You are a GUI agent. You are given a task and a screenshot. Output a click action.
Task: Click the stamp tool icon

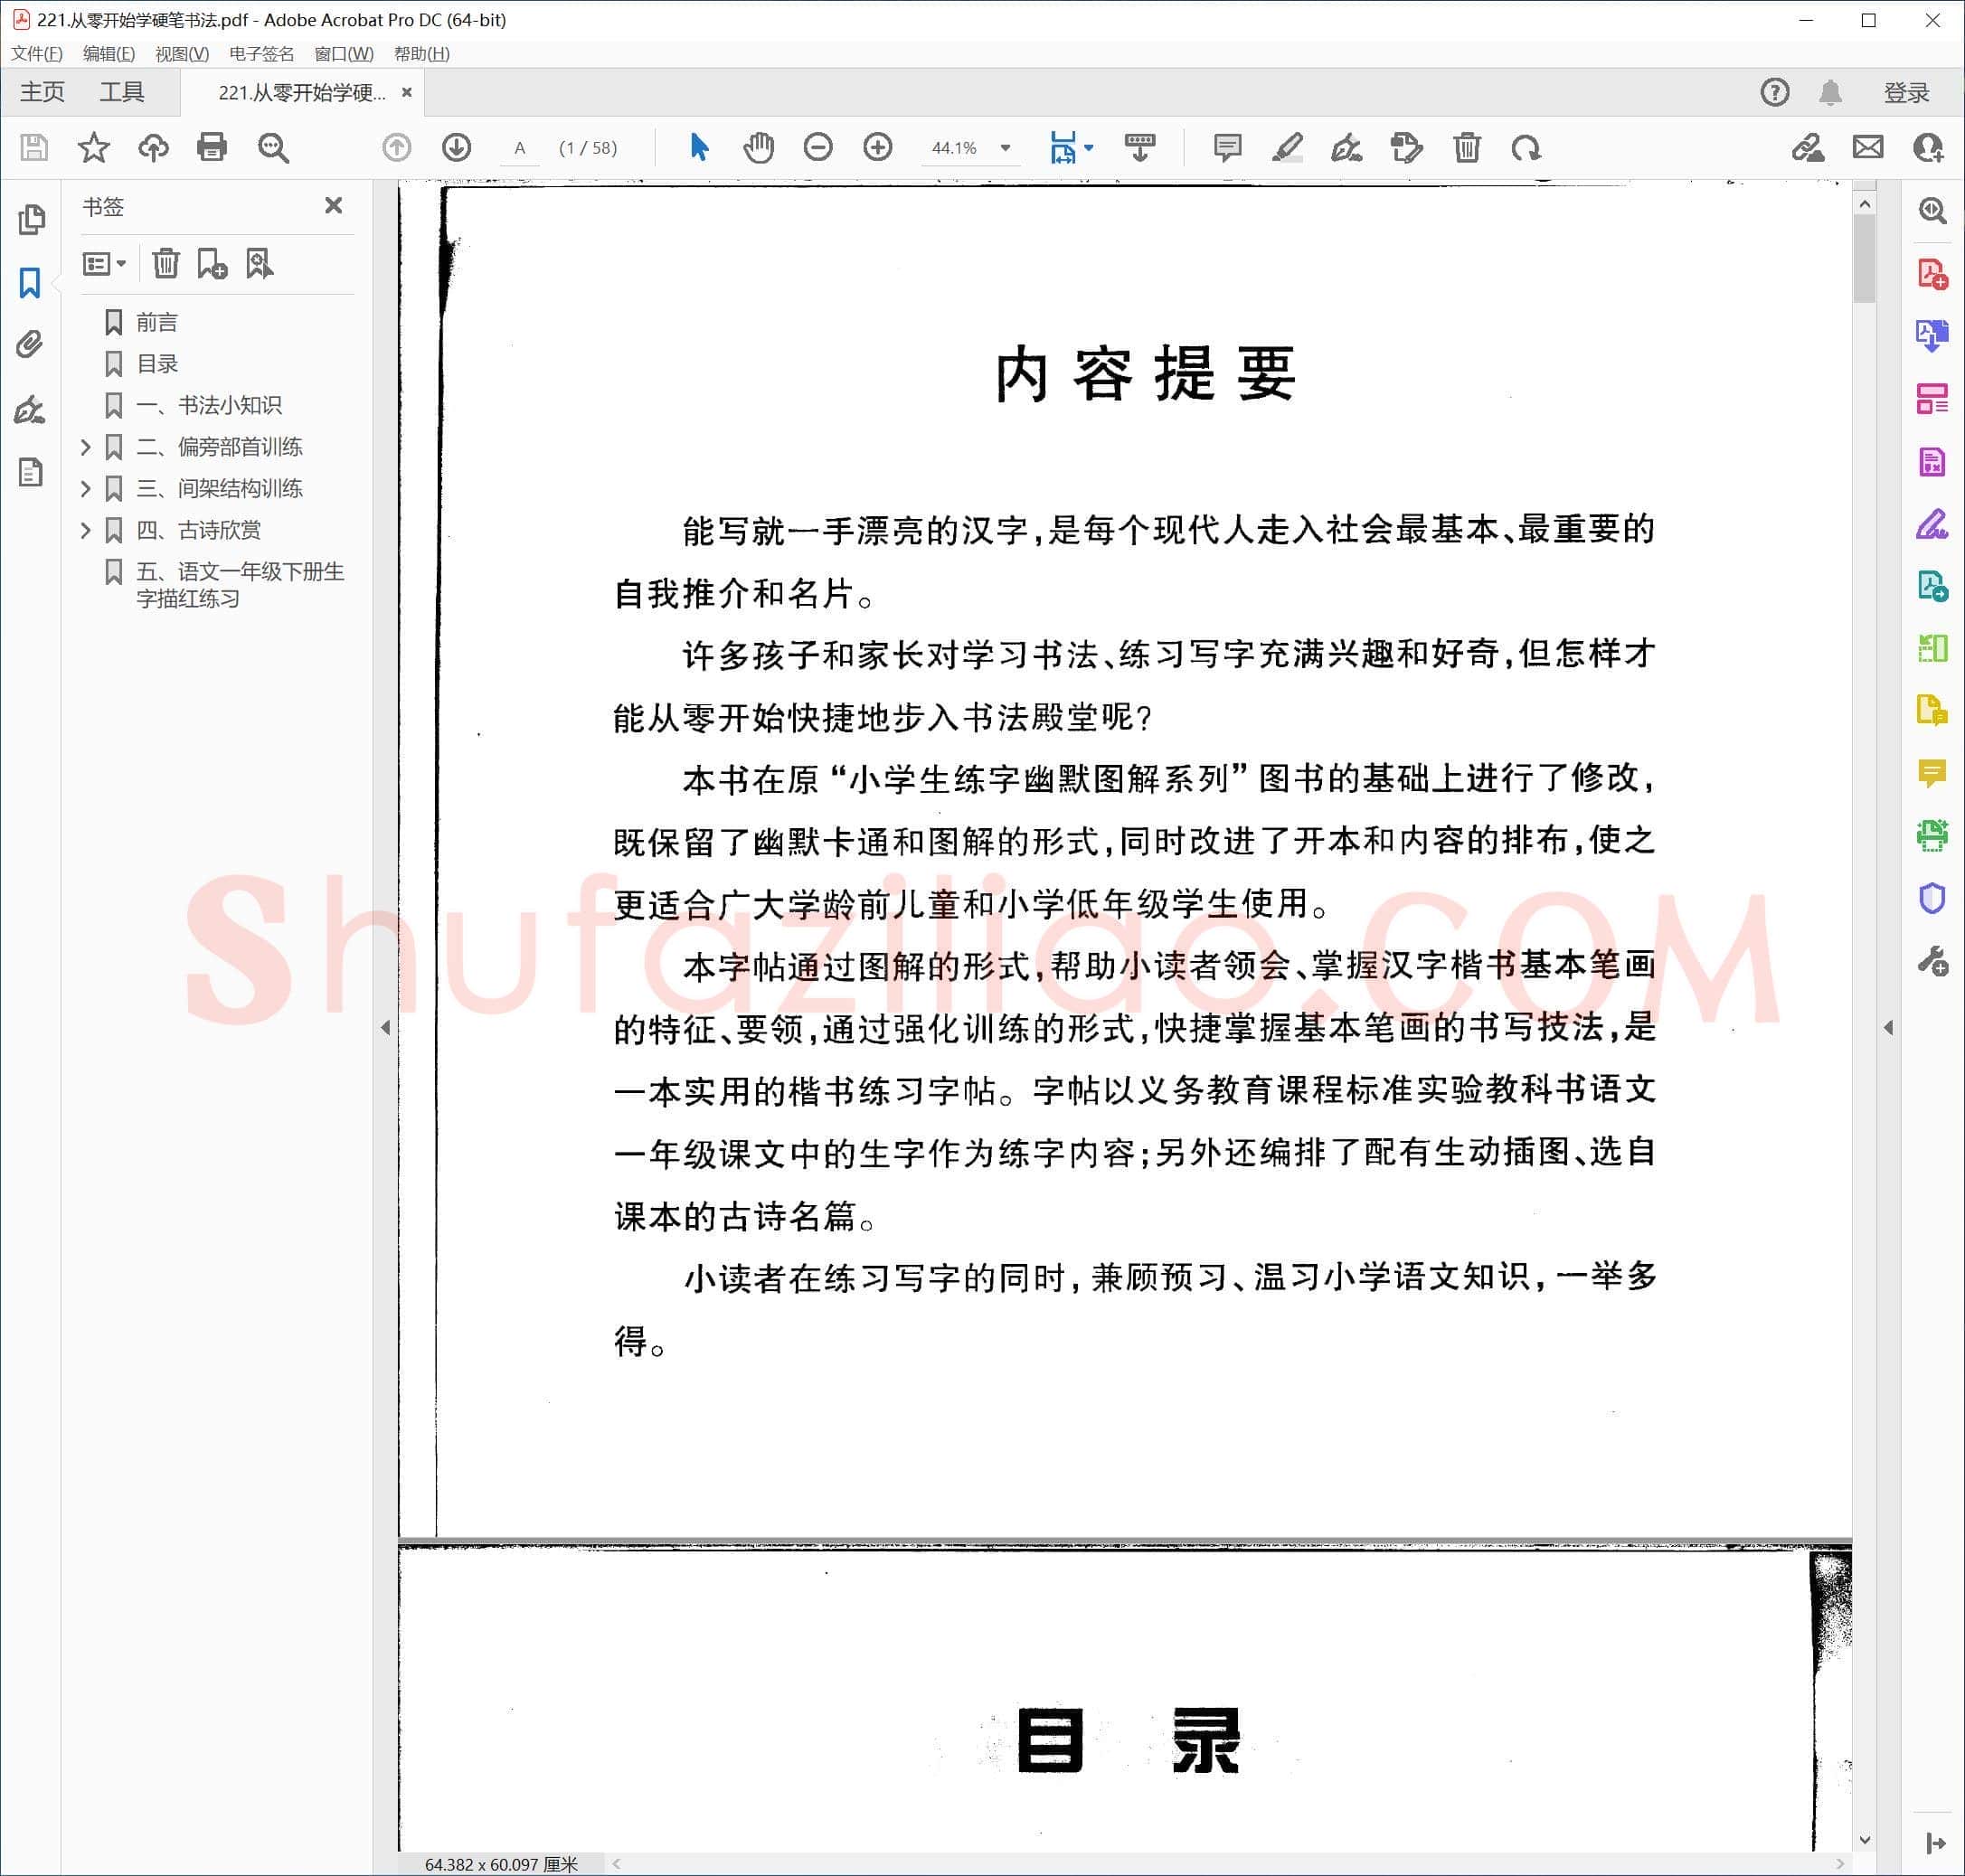(x=1407, y=148)
